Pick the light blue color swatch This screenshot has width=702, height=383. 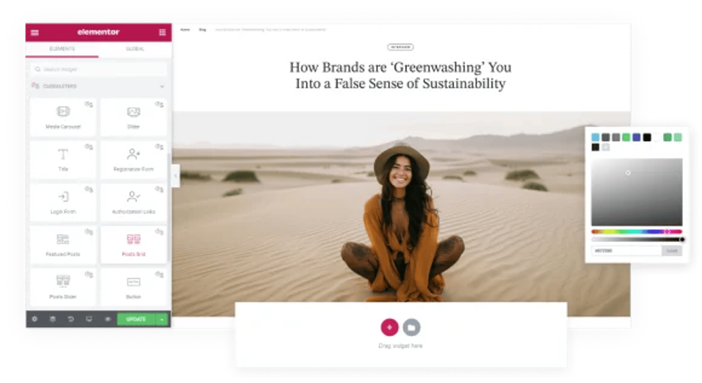595,137
